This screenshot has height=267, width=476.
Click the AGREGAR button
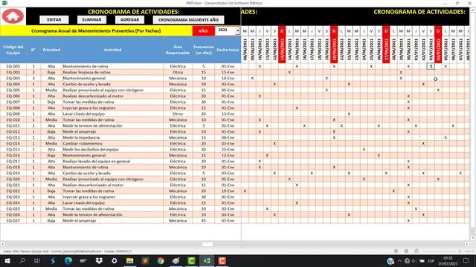click(129, 20)
